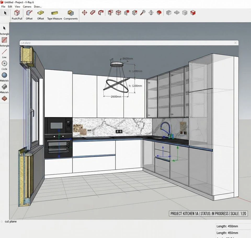The width and height of the screenshot is (251, 238).
Task: Open the File menu
Action: 3,7
